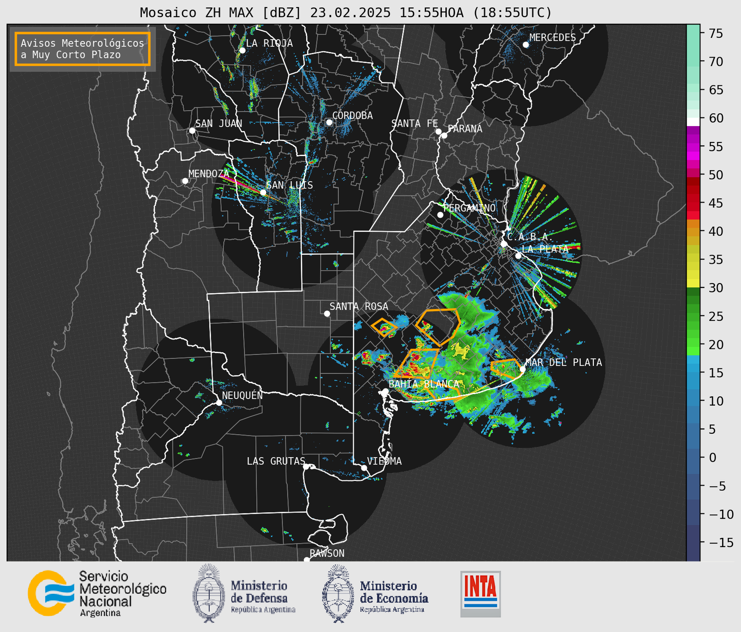The image size is (741, 632).
Task: Click the Avisos Meteorológicos legend box
Action: point(83,48)
